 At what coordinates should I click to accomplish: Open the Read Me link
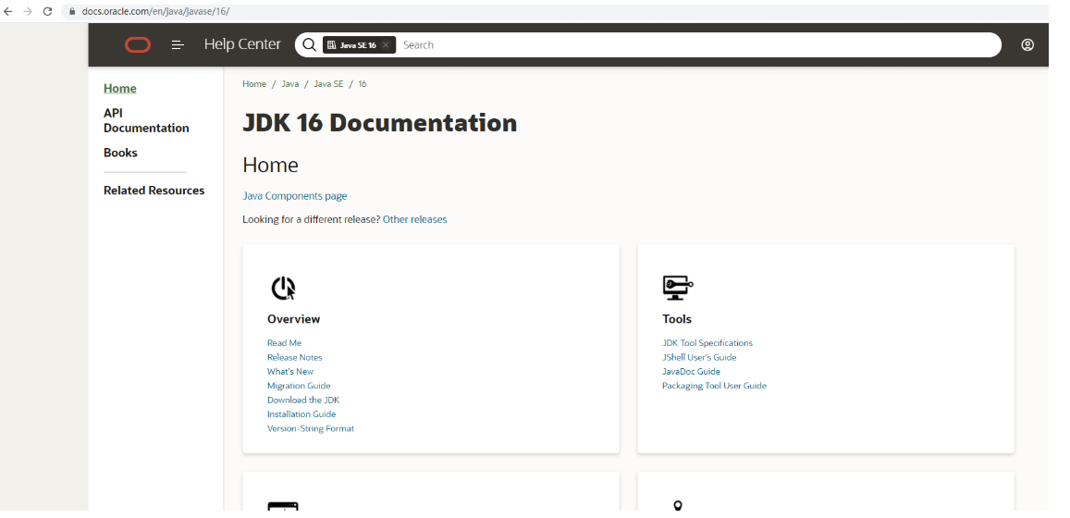coord(284,343)
